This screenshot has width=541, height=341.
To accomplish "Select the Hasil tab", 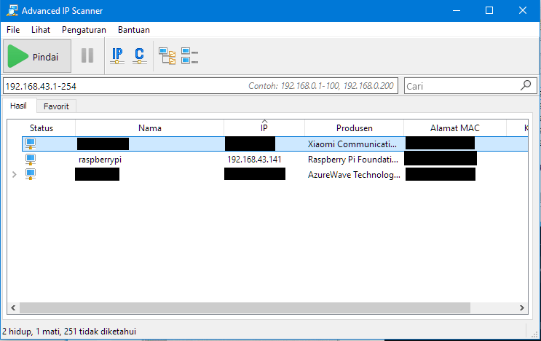I will (19, 106).
